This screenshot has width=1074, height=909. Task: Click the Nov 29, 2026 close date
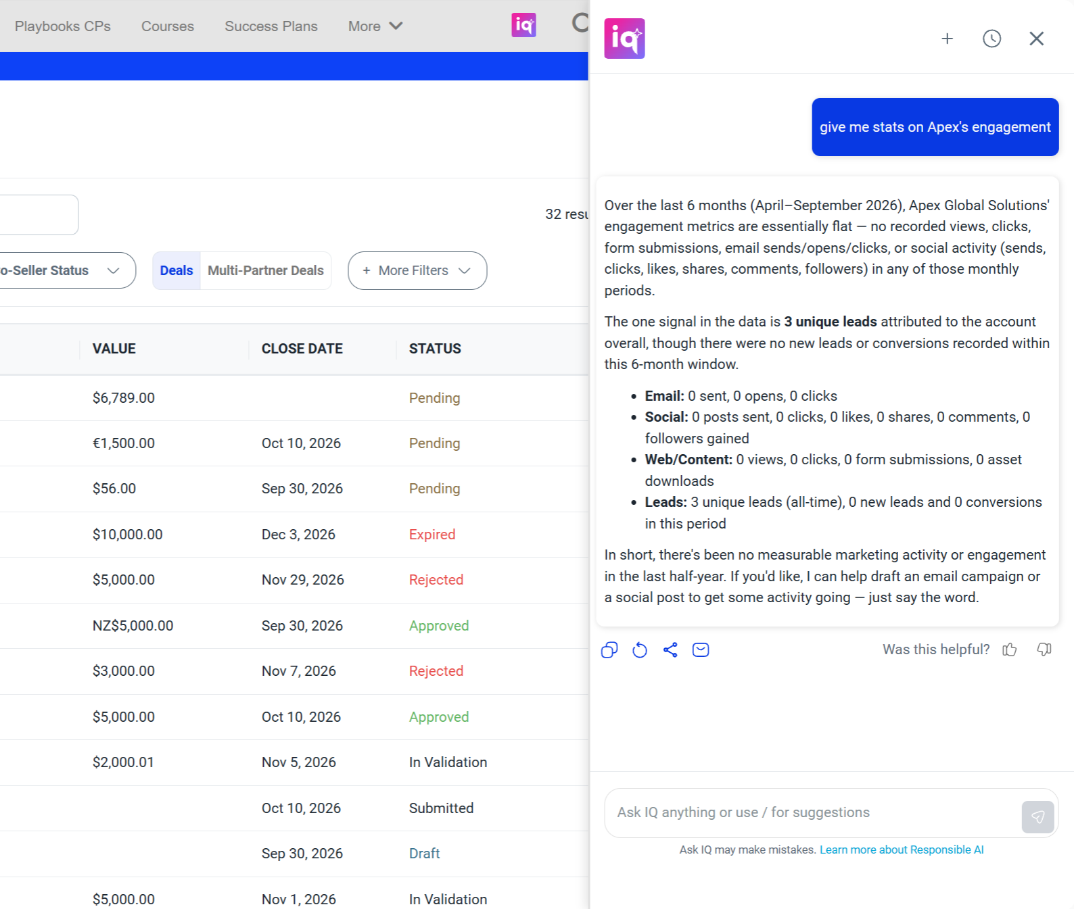303,580
